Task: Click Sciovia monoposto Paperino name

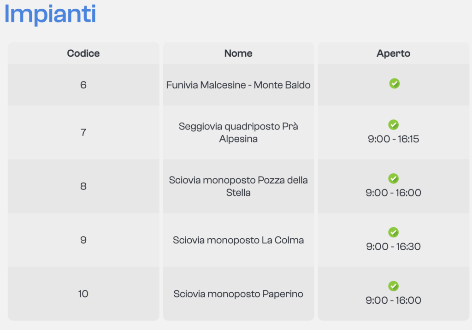Action: coord(238,294)
